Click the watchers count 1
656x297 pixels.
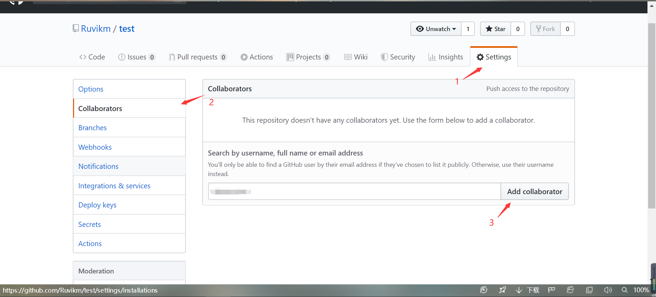pyautogui.click(x=468, y=29)
